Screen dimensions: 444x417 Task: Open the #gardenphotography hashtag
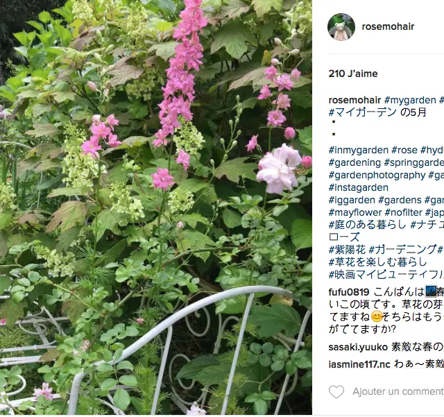(x=377, y=175)
